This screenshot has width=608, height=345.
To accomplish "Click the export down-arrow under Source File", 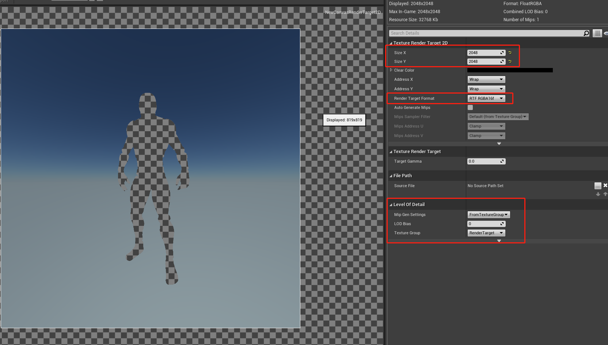I will 598,194.
